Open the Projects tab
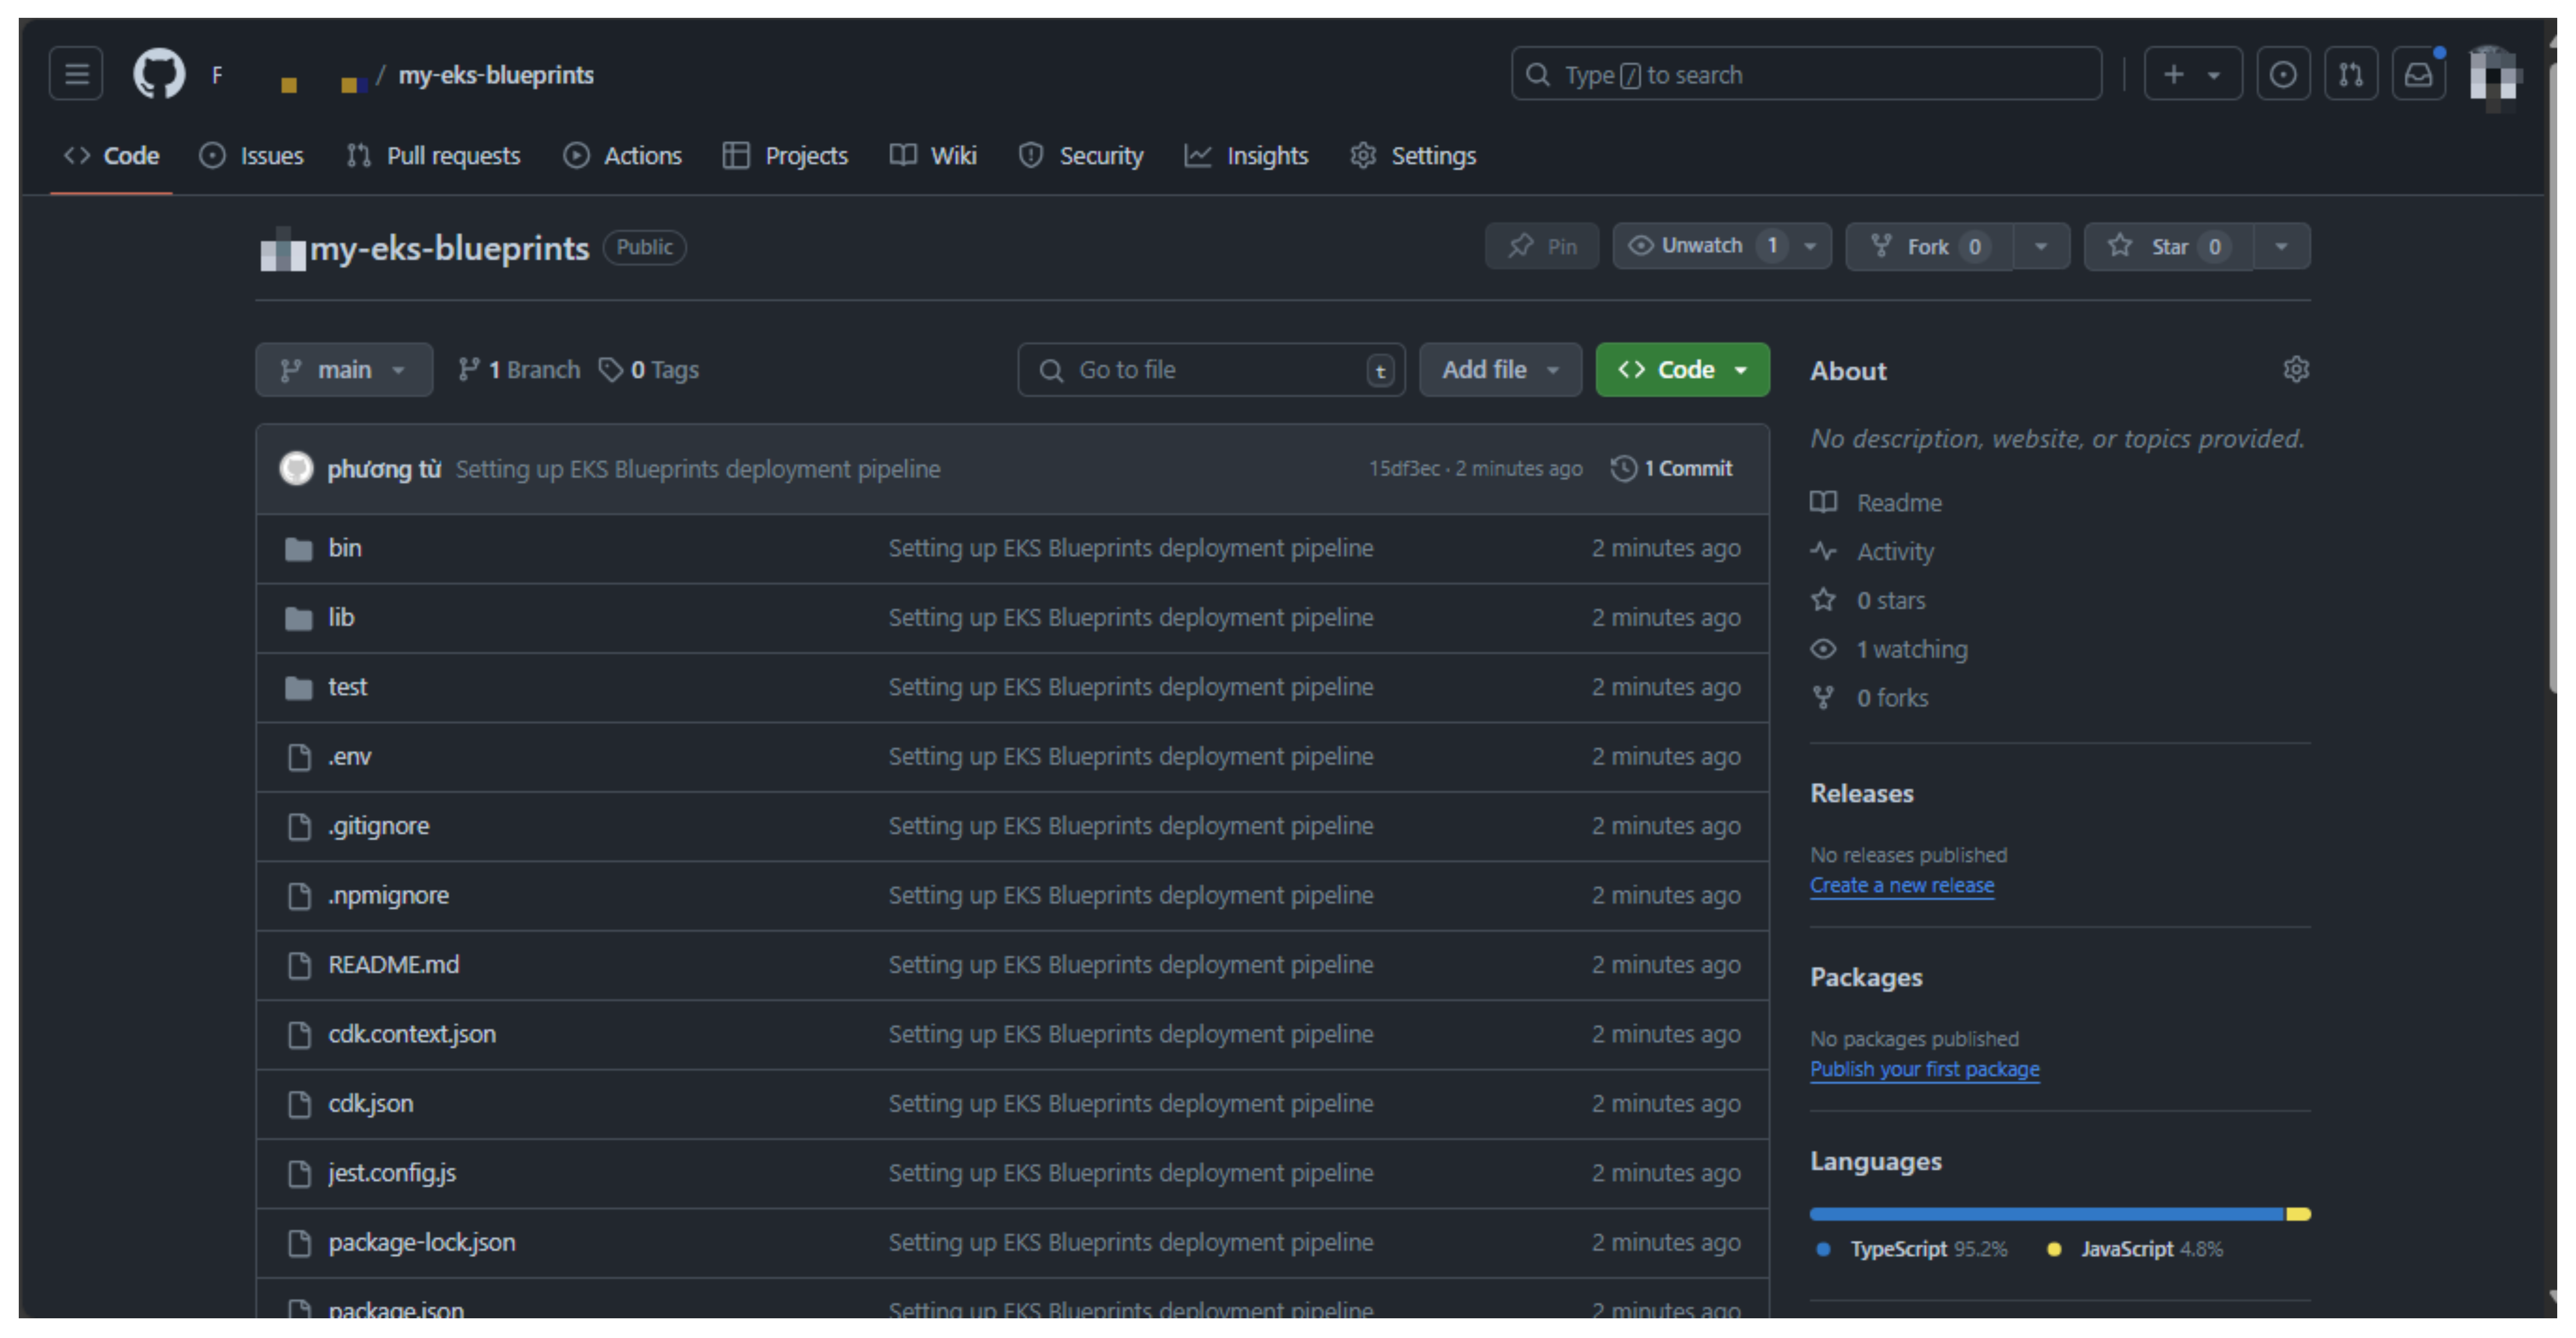The image size is (2576, 1338). tap(786, 156)
